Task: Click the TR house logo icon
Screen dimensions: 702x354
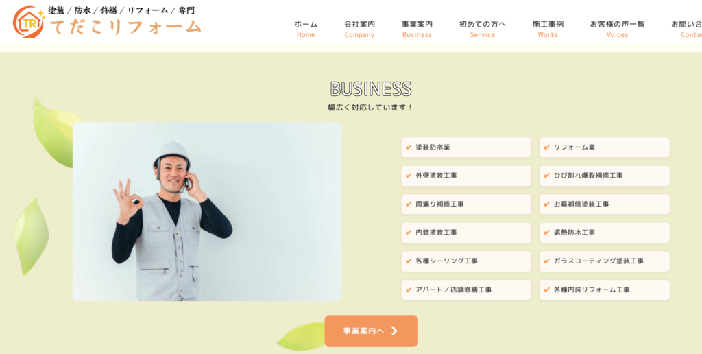Action: coord(29,22)
